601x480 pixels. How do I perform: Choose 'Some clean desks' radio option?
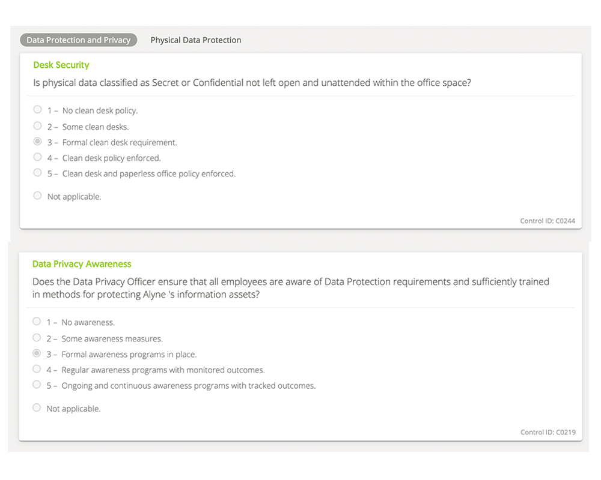click(37, 125)
